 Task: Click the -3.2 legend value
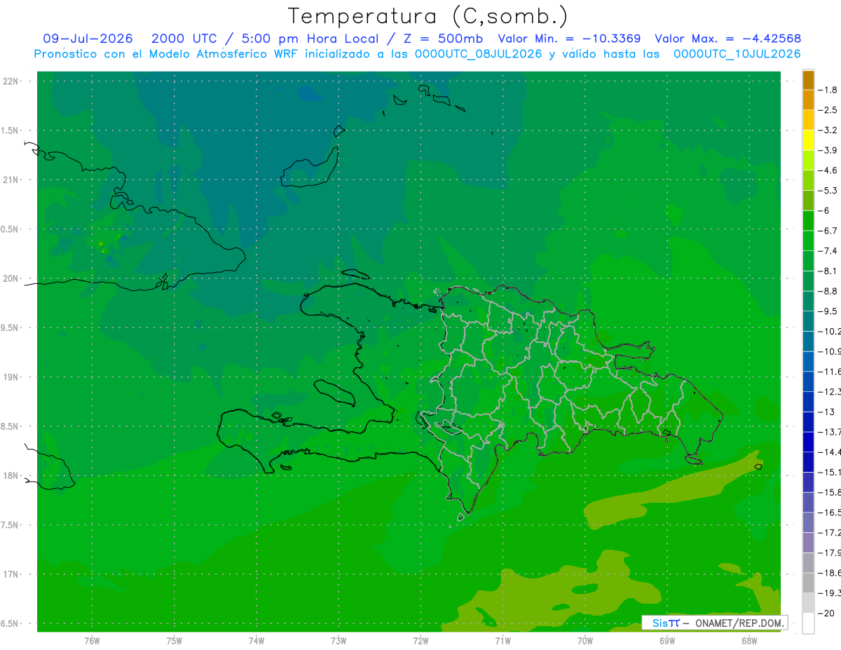pos(828,130)
